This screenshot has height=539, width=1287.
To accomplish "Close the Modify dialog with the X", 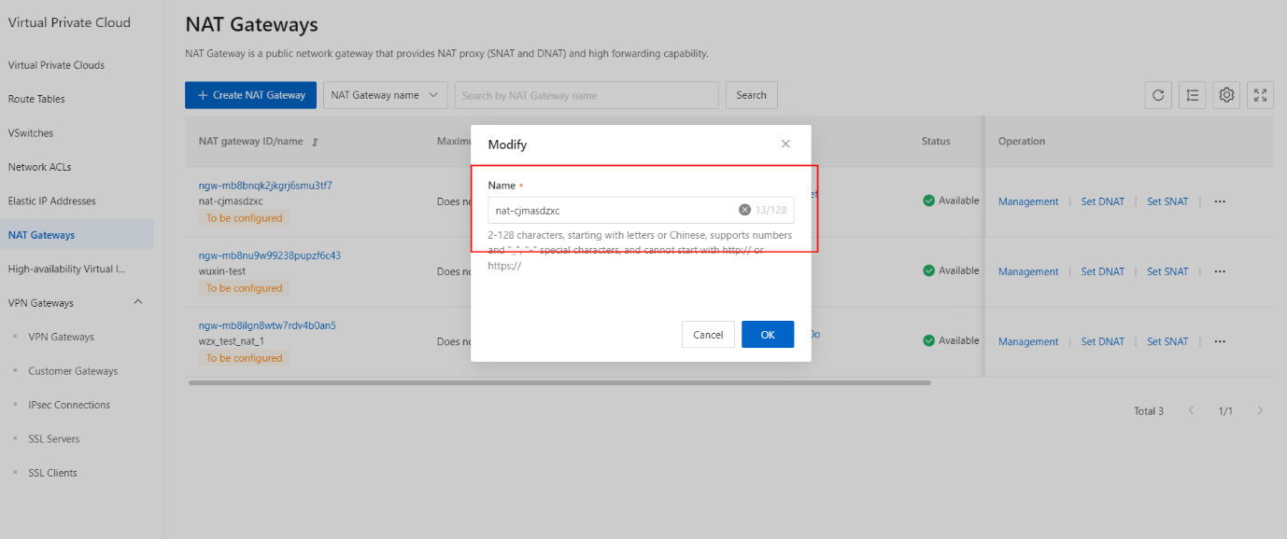I will pos(785,145).
